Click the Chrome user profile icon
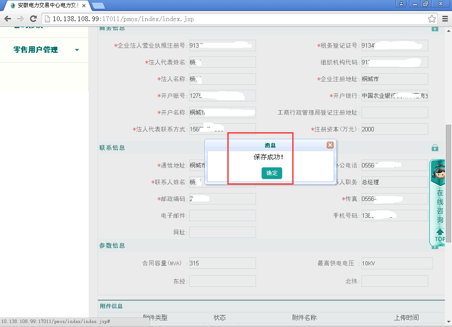This screenshot has width=452, height=327. pos(402,4)
